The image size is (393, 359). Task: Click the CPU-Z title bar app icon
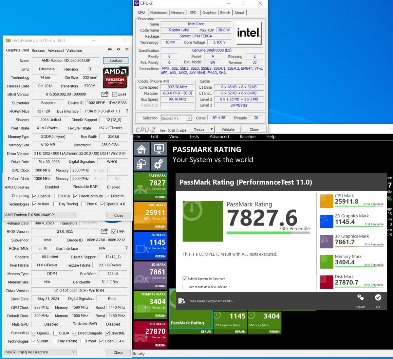pyautogui.click(x=136, y=3)
